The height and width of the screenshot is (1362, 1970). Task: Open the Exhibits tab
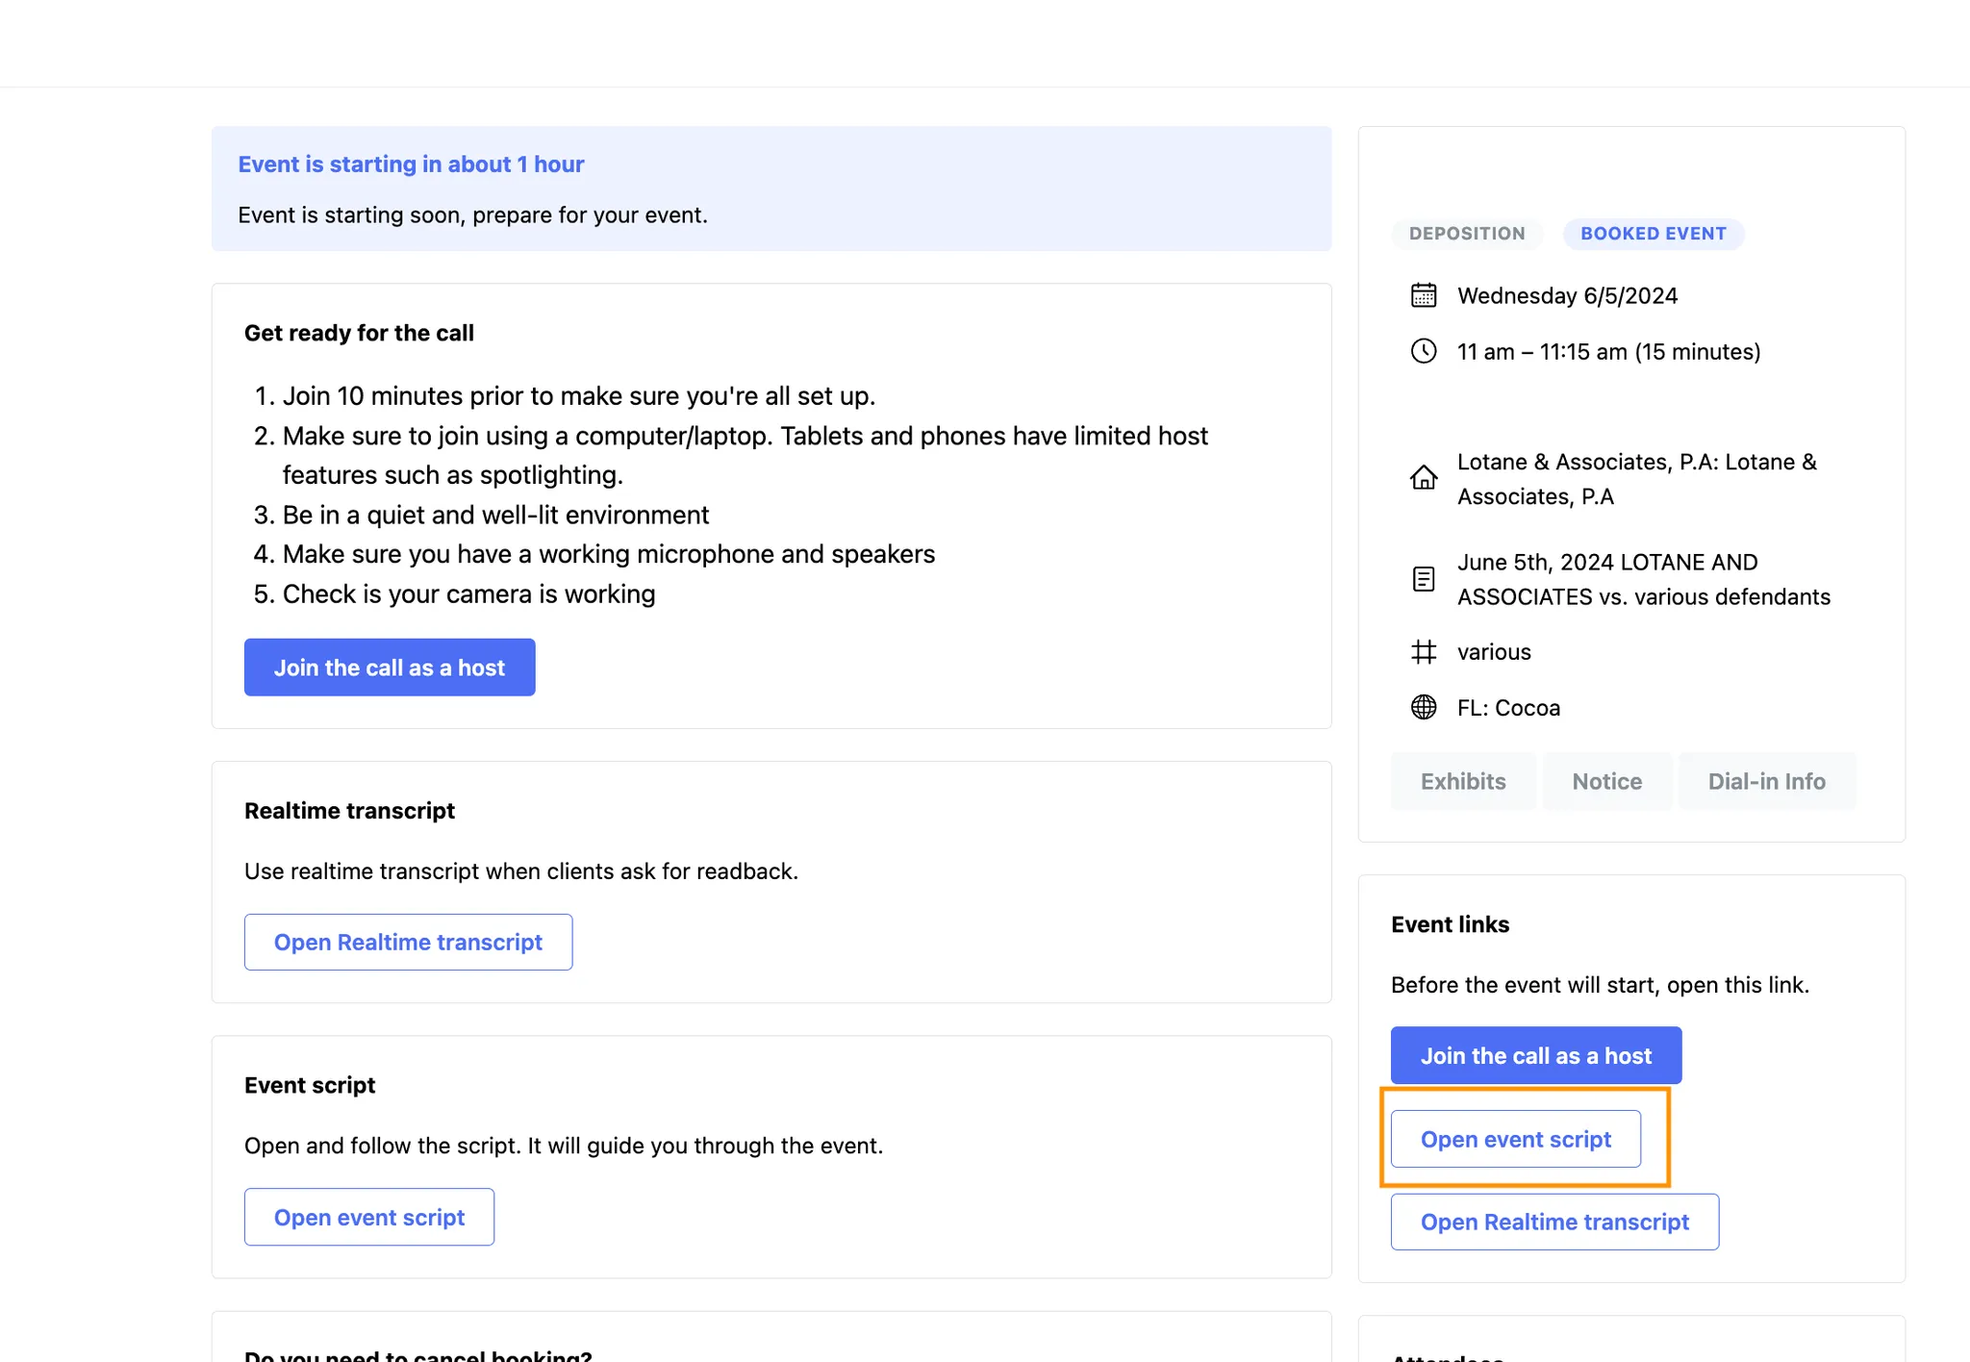(x=1463, y=781)
